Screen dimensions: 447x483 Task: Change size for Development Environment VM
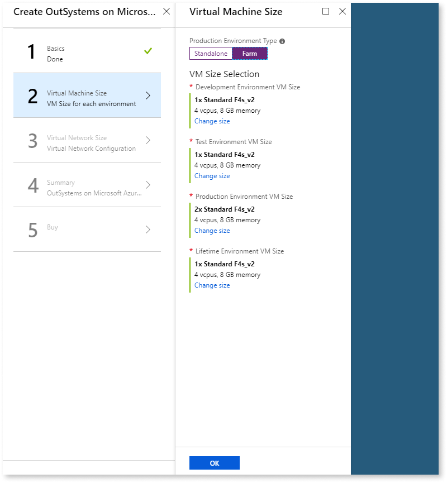[x=212, y=121]
